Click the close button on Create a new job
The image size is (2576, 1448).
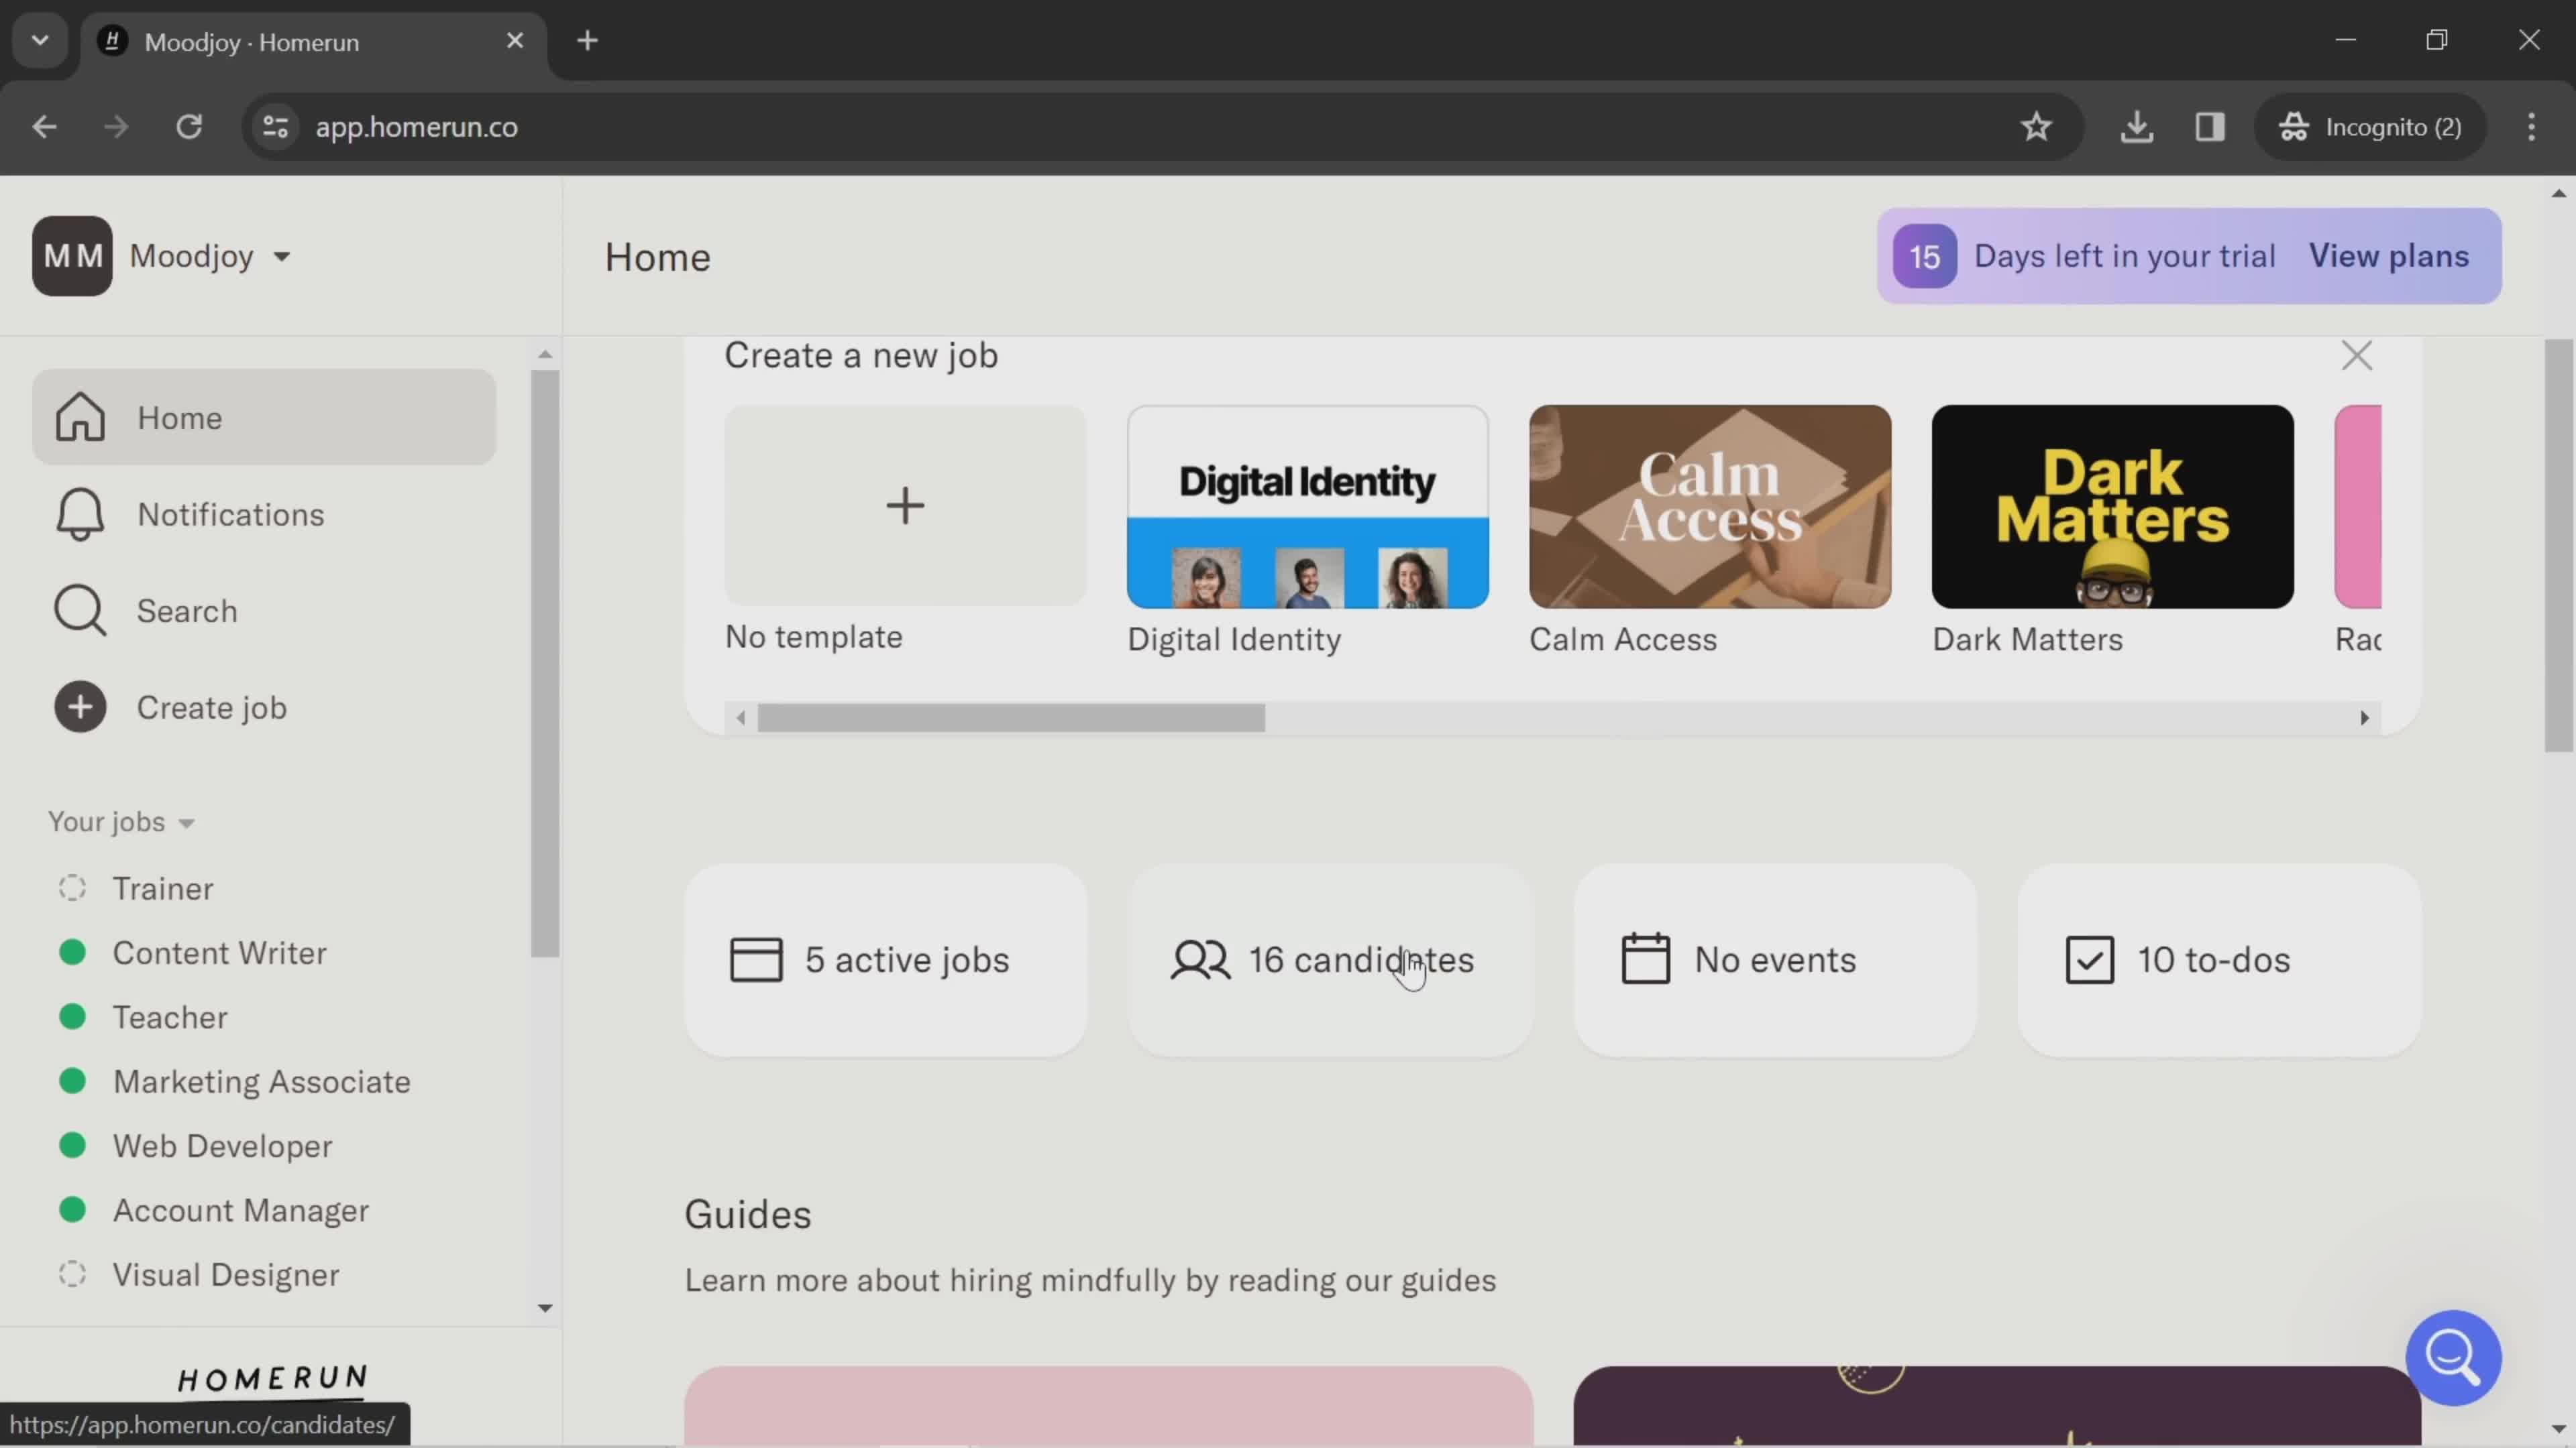2359,355
